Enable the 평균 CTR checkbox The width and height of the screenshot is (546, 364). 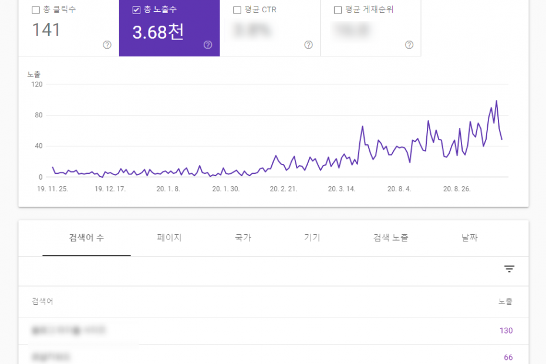pyautogui.click(x=237, y=10)
